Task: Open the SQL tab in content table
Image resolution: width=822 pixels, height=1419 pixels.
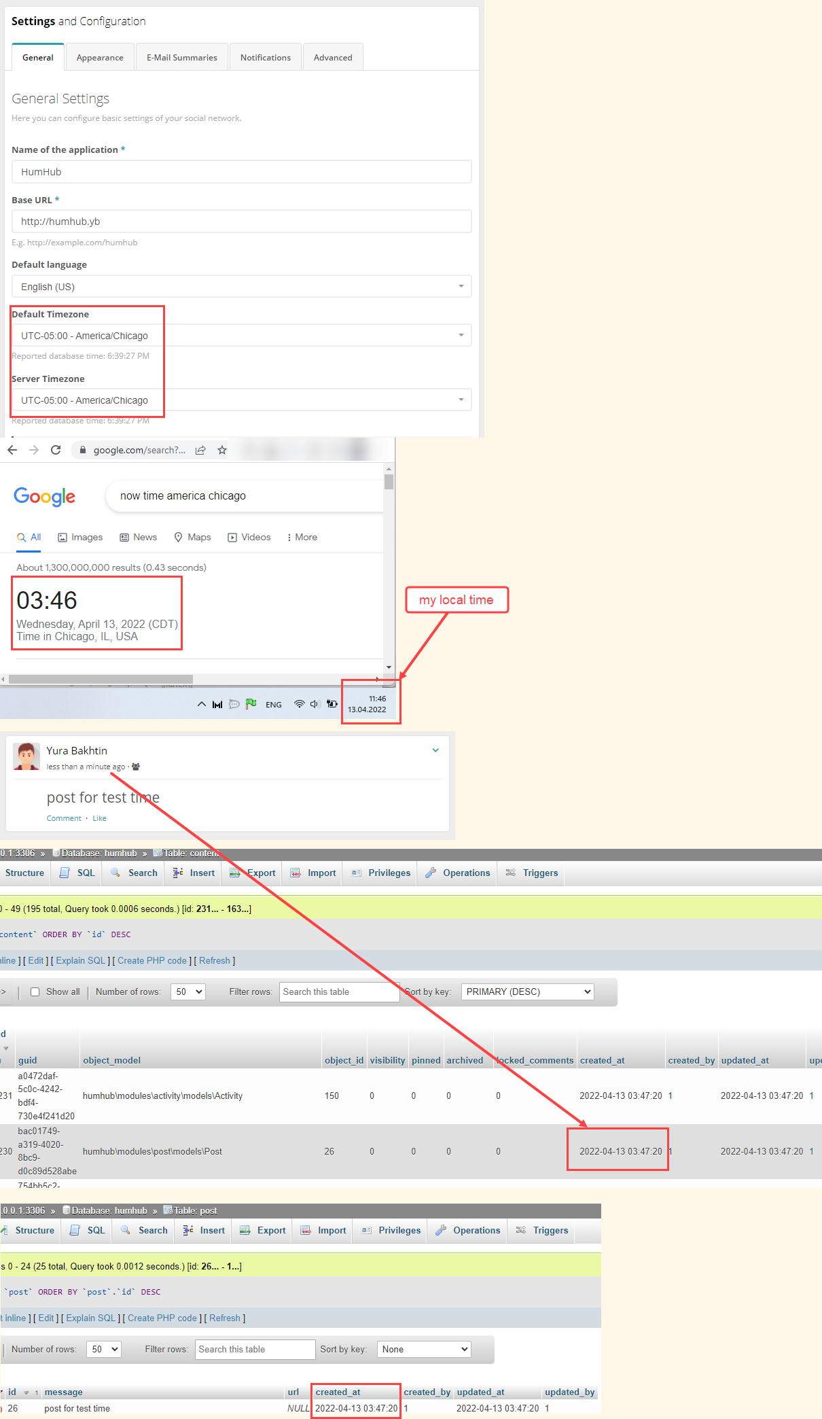Action: [77, 873]
